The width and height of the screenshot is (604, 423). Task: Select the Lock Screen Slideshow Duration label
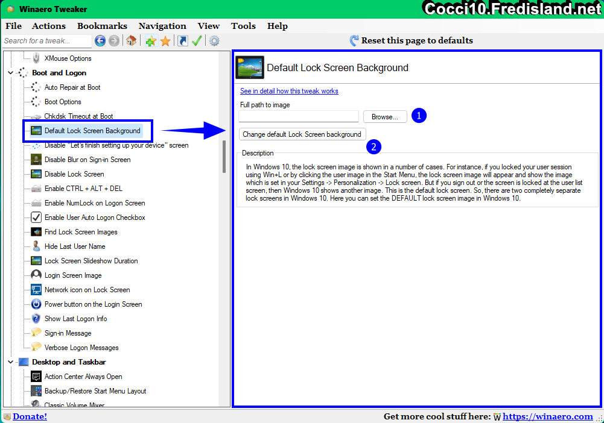[91, 261]
